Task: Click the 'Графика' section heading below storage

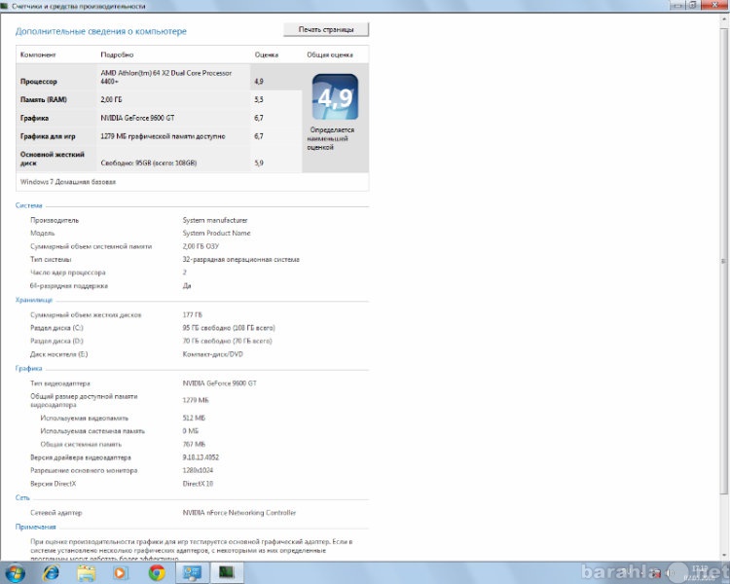Action: 29,368
